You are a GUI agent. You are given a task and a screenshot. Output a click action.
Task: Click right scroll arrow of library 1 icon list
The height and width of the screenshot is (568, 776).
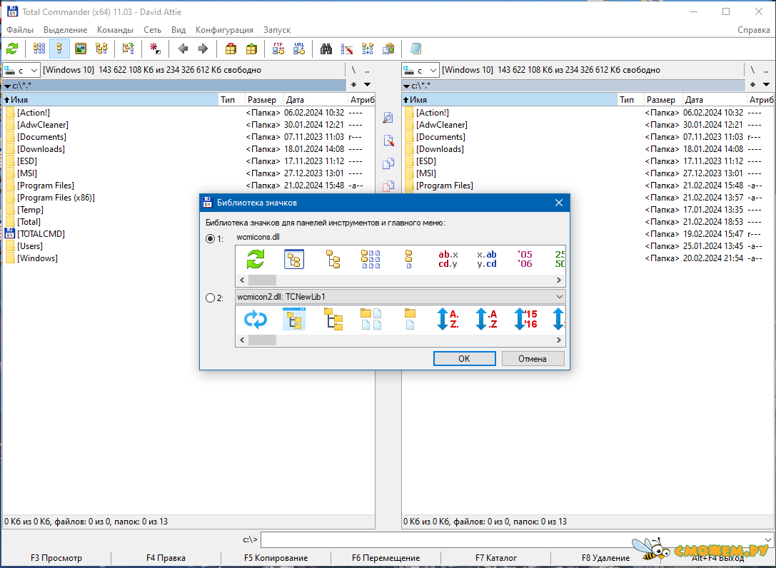coord(559,280)
